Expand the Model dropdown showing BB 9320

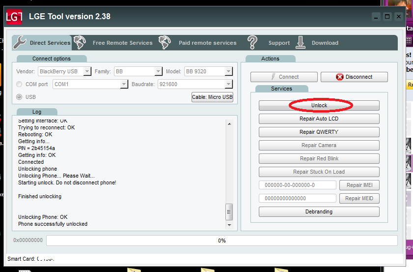pos(229,71)
